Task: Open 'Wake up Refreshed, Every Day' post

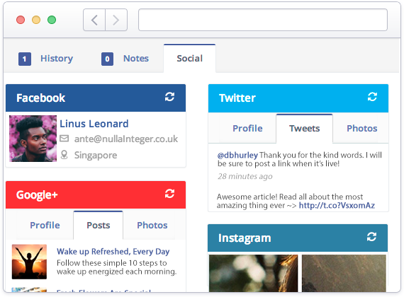Action: [x=113, y=252]
